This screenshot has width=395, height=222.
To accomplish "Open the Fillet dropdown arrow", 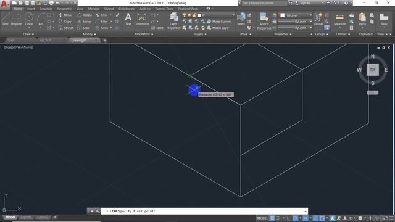I will (111, 22).
